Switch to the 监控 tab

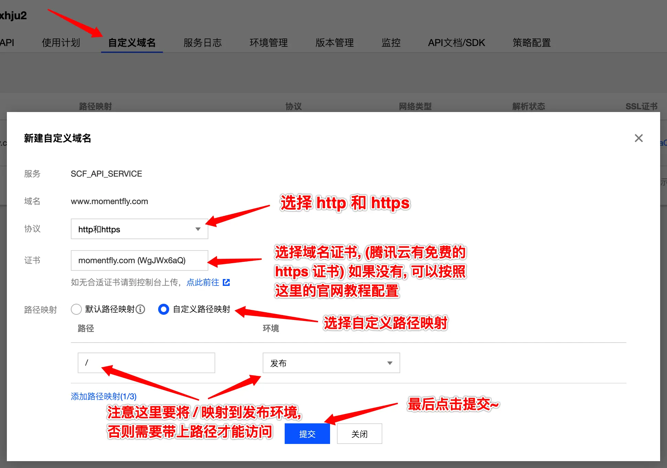[x=391, y=43]
